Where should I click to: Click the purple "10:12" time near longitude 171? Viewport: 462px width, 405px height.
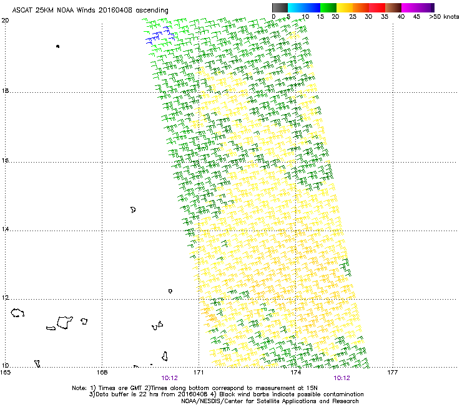pyautogui.click(x=169, y=378)
